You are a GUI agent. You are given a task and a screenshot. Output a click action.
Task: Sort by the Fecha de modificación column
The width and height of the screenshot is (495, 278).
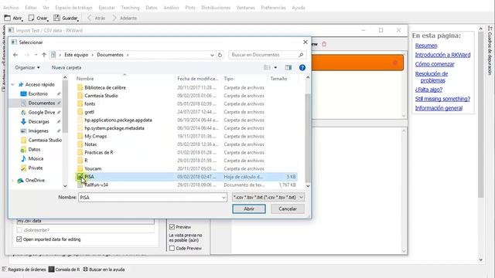coord(198,79)
